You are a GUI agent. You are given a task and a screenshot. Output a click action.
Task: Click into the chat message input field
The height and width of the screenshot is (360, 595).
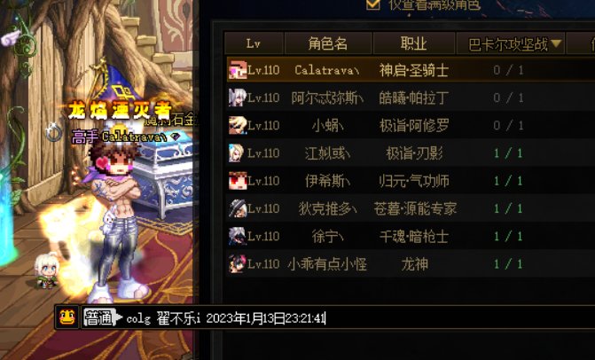[x=338, y=318]
